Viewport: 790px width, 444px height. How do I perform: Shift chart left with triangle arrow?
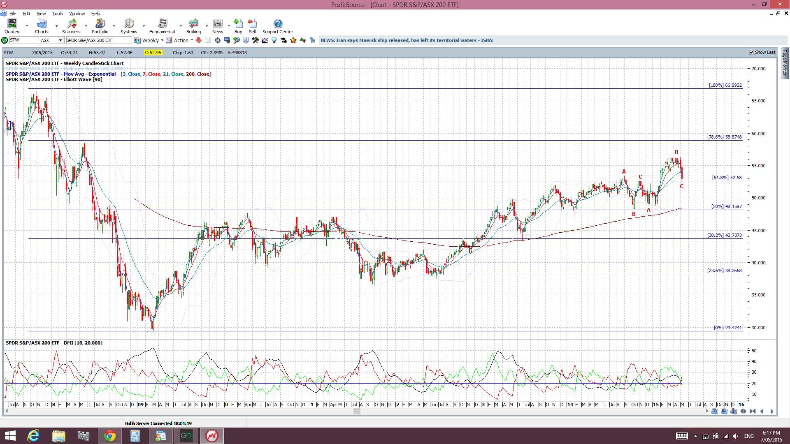pyautogui.click(x=762, y=411)
